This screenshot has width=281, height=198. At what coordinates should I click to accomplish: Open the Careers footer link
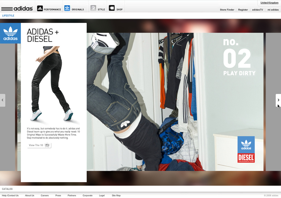point(45,195)
